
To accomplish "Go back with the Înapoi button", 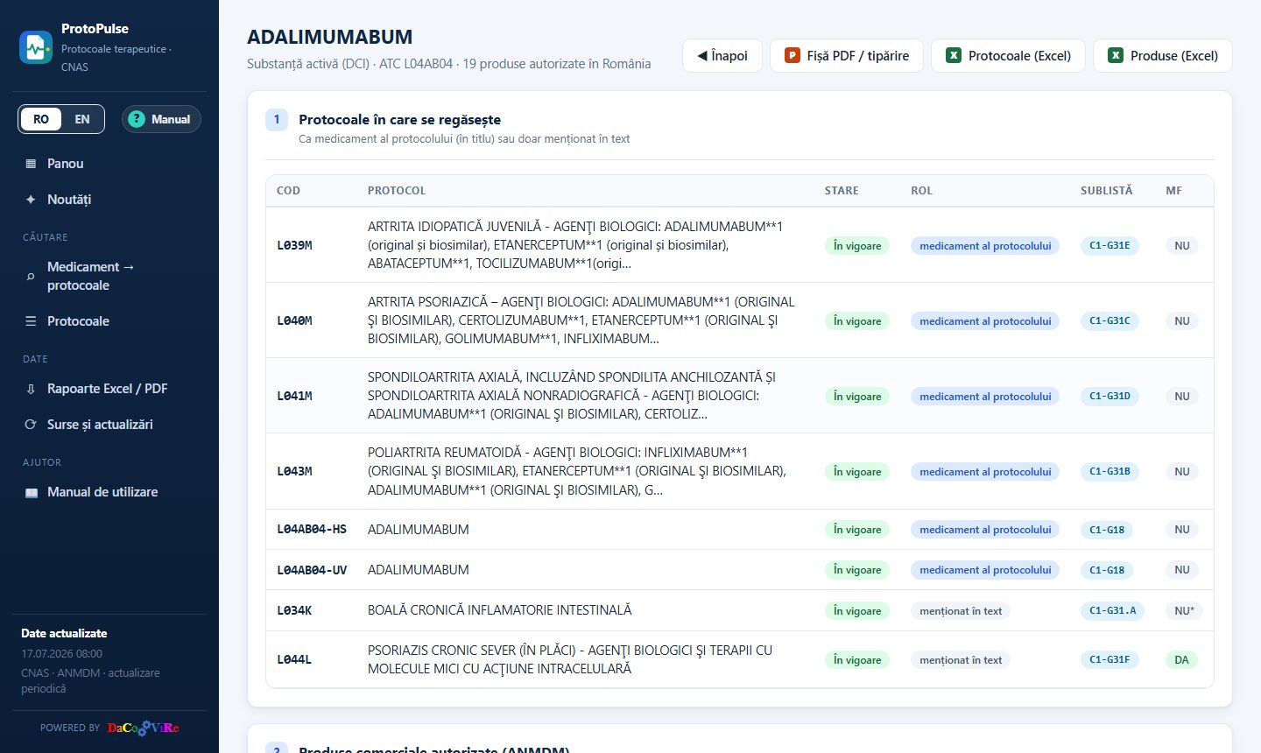I will (x=722, y=55).
